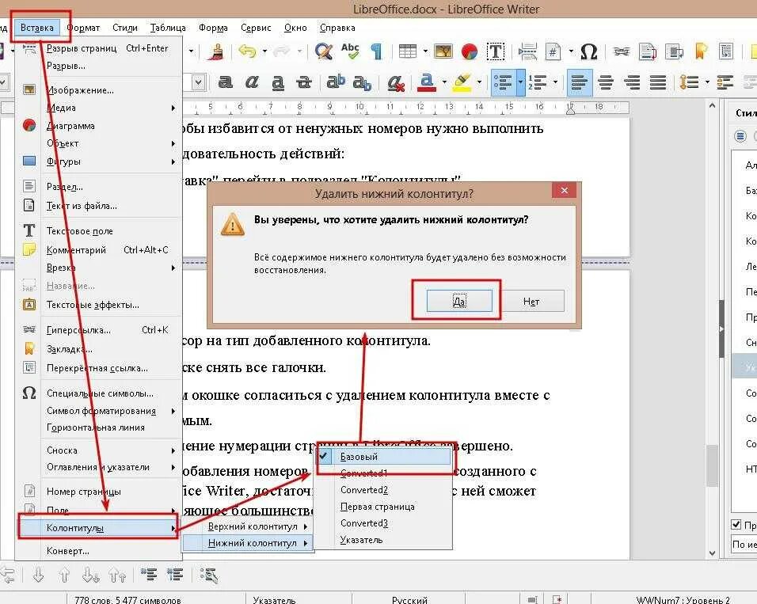Click the vertical scrollbar up arrow
The image size is (757, 604).
(712, 105)
